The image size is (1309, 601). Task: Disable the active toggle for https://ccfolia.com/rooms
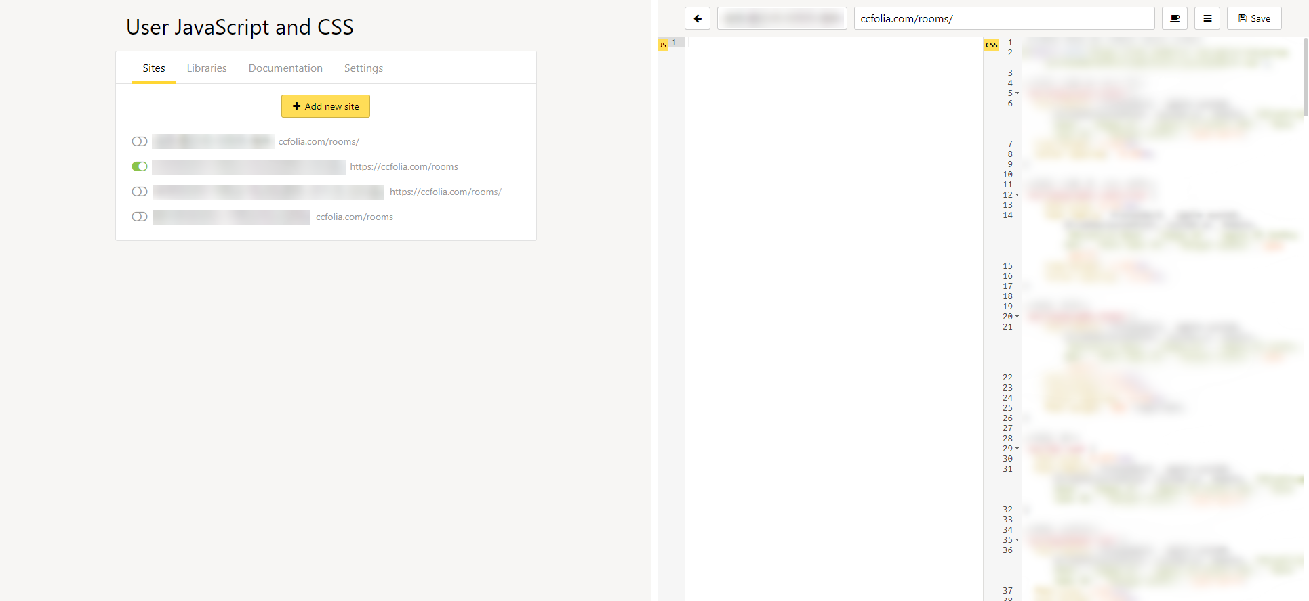coord(140,166)
